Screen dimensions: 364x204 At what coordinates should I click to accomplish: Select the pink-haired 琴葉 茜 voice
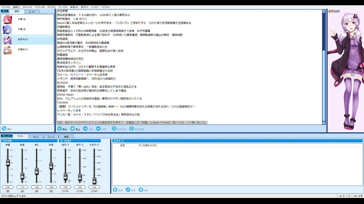[27, 19]
